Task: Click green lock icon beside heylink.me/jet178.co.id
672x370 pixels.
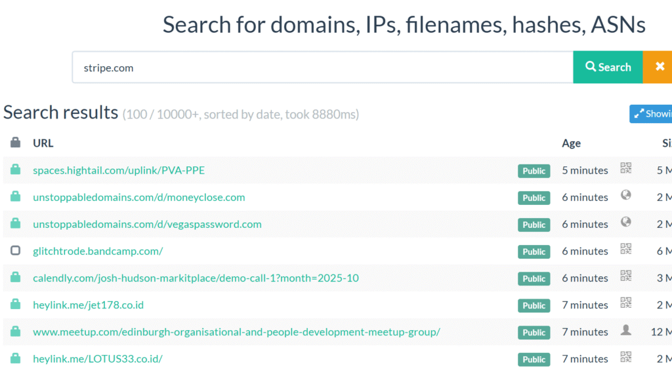Action: [x=16, y=305]
